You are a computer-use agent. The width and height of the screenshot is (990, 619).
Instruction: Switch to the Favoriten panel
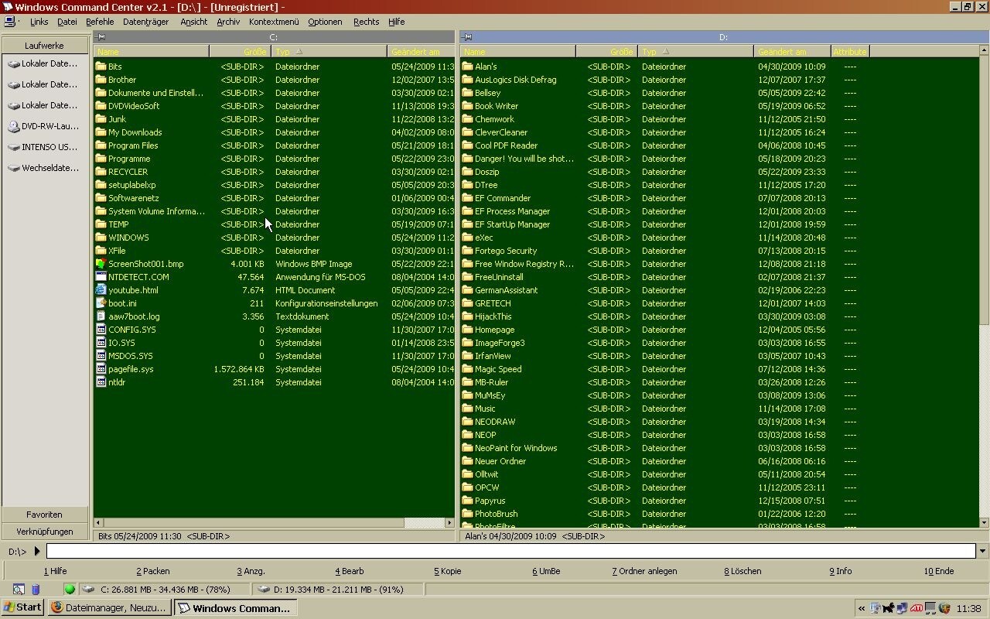[x=44, y=514]
